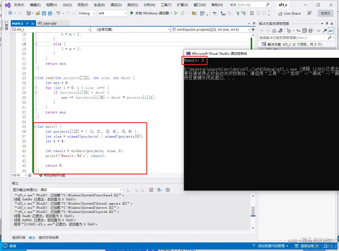
Task: Click the Send Feedback person icon
Action: 309,13
